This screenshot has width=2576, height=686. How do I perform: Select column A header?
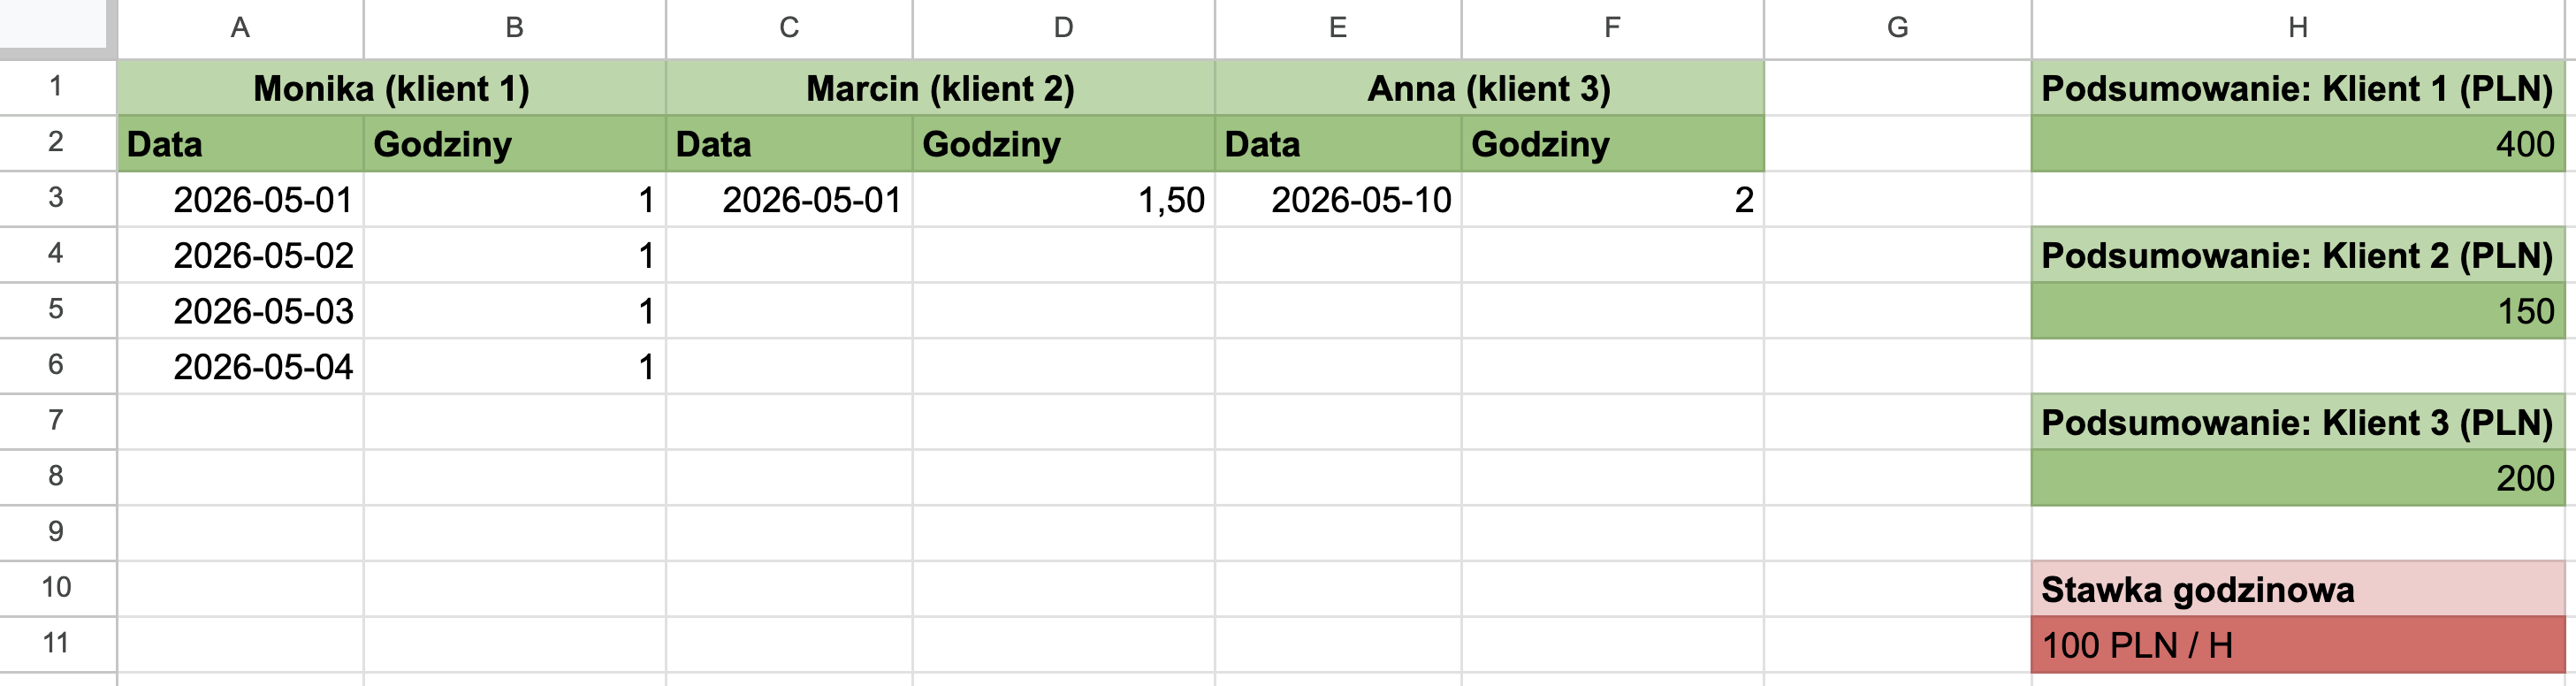tap(240, 28)
